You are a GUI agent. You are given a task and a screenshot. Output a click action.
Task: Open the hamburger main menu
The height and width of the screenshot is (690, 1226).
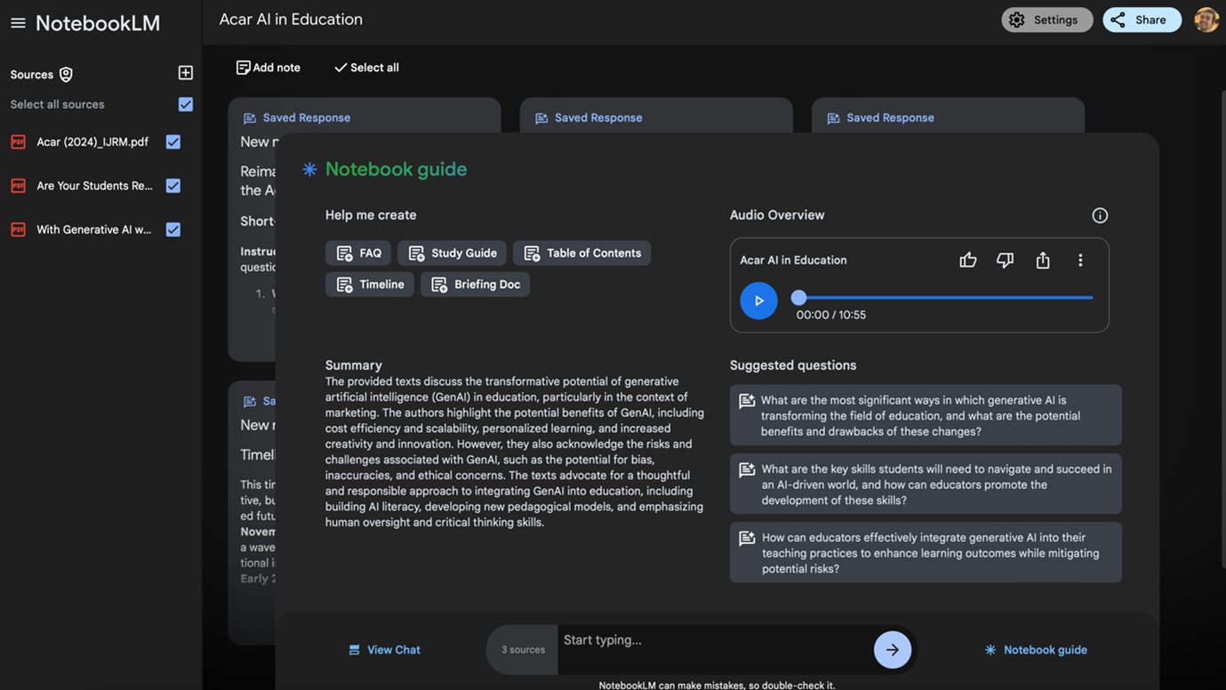[18, 23]
